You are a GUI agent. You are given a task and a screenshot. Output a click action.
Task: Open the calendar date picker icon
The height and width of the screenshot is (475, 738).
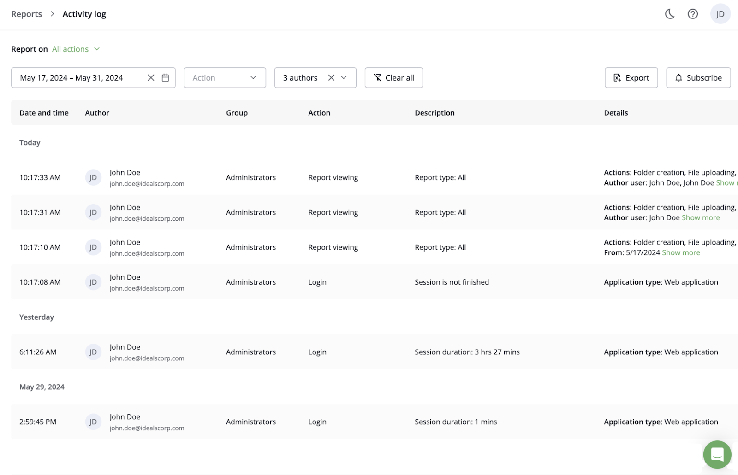pyautogui.click(x=166, y=78)
